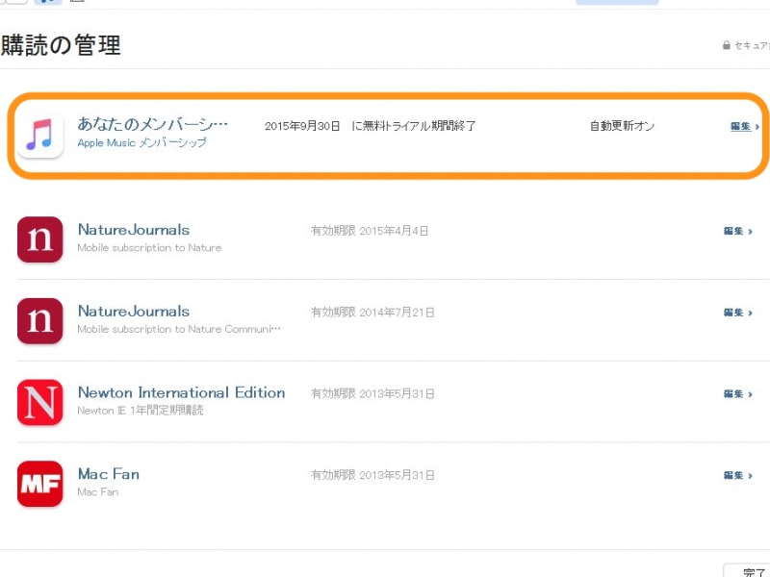Click the small list icon in the top toolbar

[x=77, y=3]
